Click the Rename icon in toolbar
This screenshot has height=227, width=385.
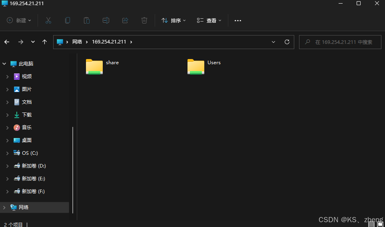(106, 20)
